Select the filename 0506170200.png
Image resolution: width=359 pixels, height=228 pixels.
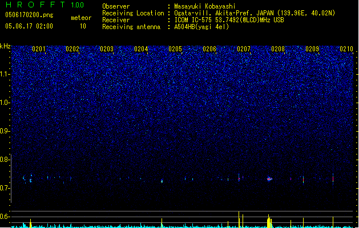(x=29, y=15)
